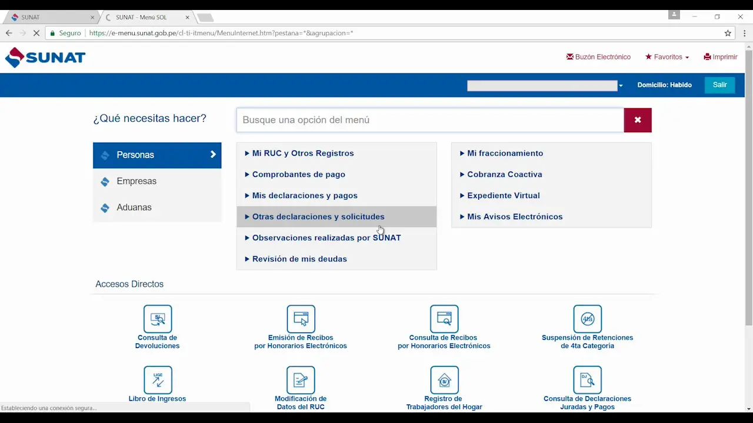Stop page loading with X button
753x423 pixels.
pos(36,33)
